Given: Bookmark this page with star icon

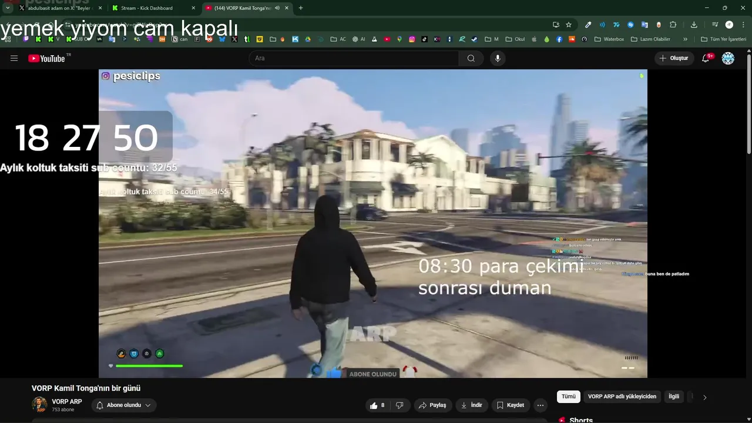Looking at the screenshot, I should pyautogui.click(x=569, y=25).
